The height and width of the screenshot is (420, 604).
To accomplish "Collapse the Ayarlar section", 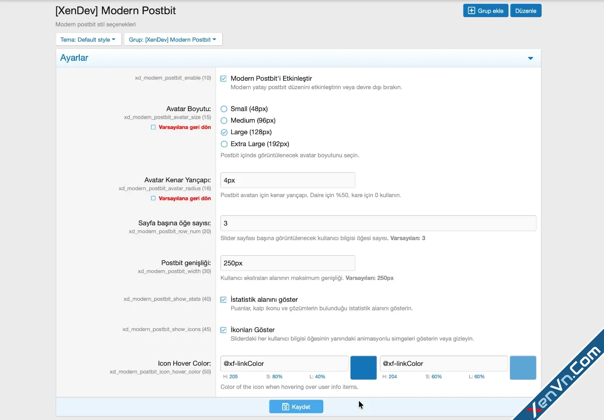I will click(530, 58).
